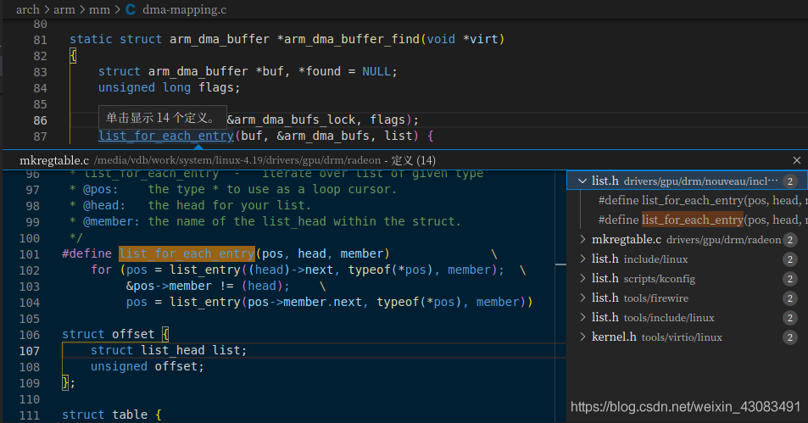Collapse the list.h nouveau reference group
This screenshot has height=423, width=808.
582,181
